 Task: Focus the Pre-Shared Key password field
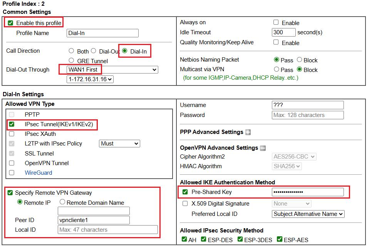[x=307, y=192]
